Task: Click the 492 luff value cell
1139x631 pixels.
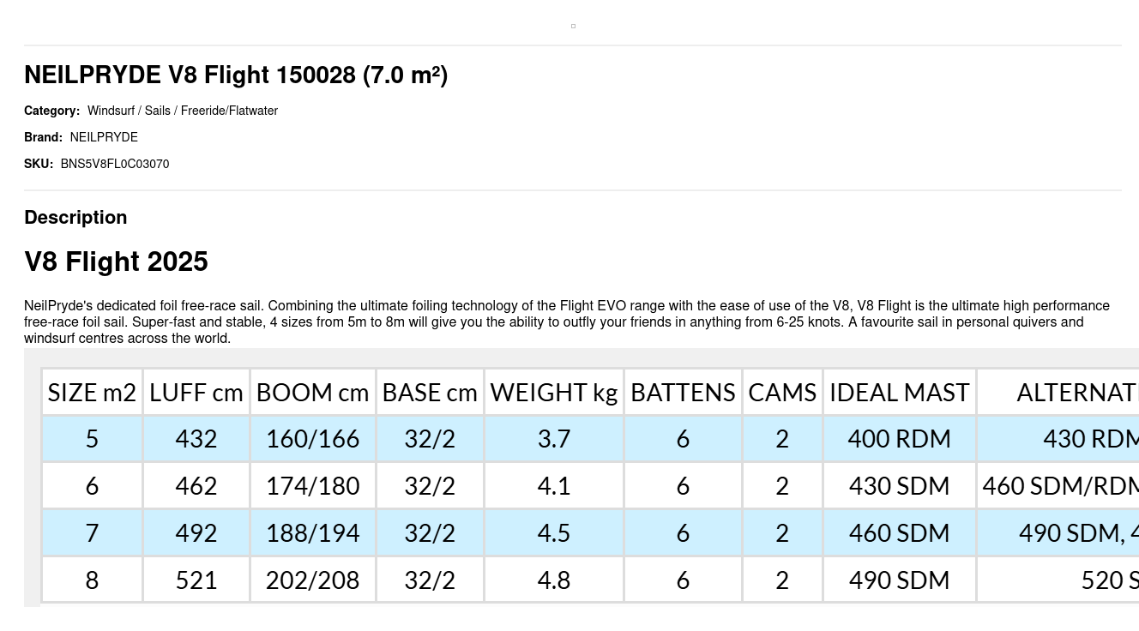Action: pos(196,533)
